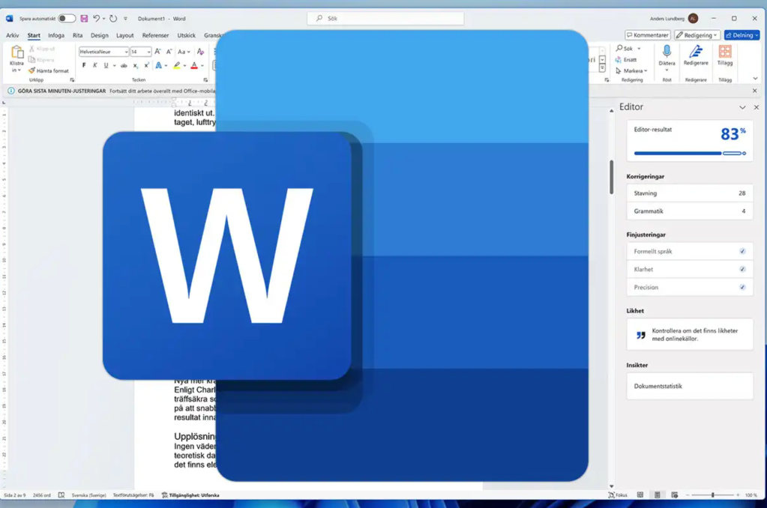Viewport: 767px width, 508px height.
Task: Select the Precision refinement row
Action: [x=690, y=288]
